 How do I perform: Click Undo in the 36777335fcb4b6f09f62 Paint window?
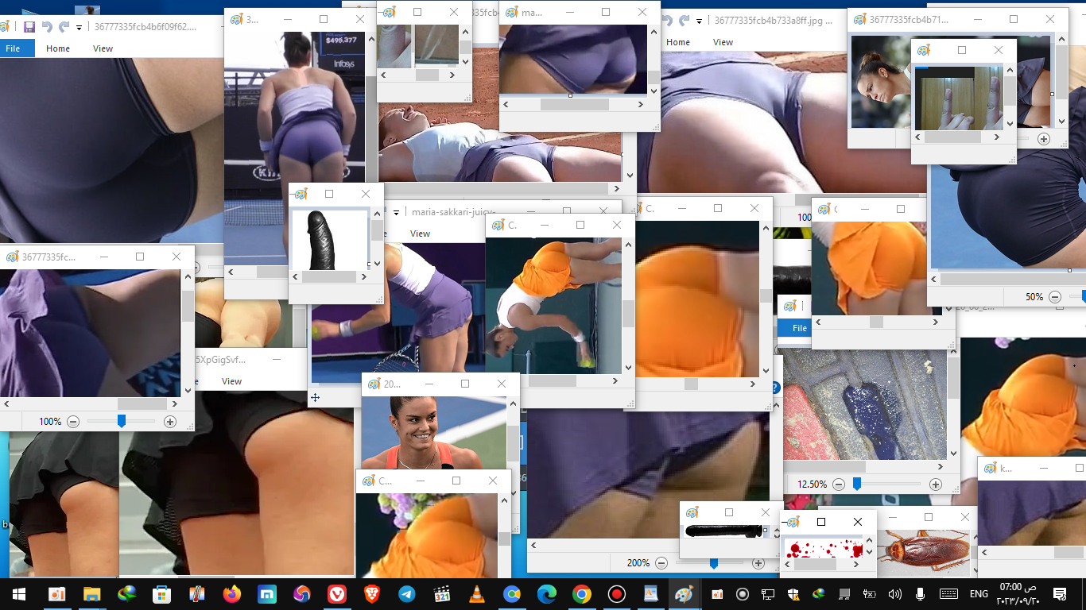point(47,27)
